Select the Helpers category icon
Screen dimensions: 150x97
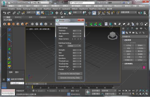pos(137,33)
